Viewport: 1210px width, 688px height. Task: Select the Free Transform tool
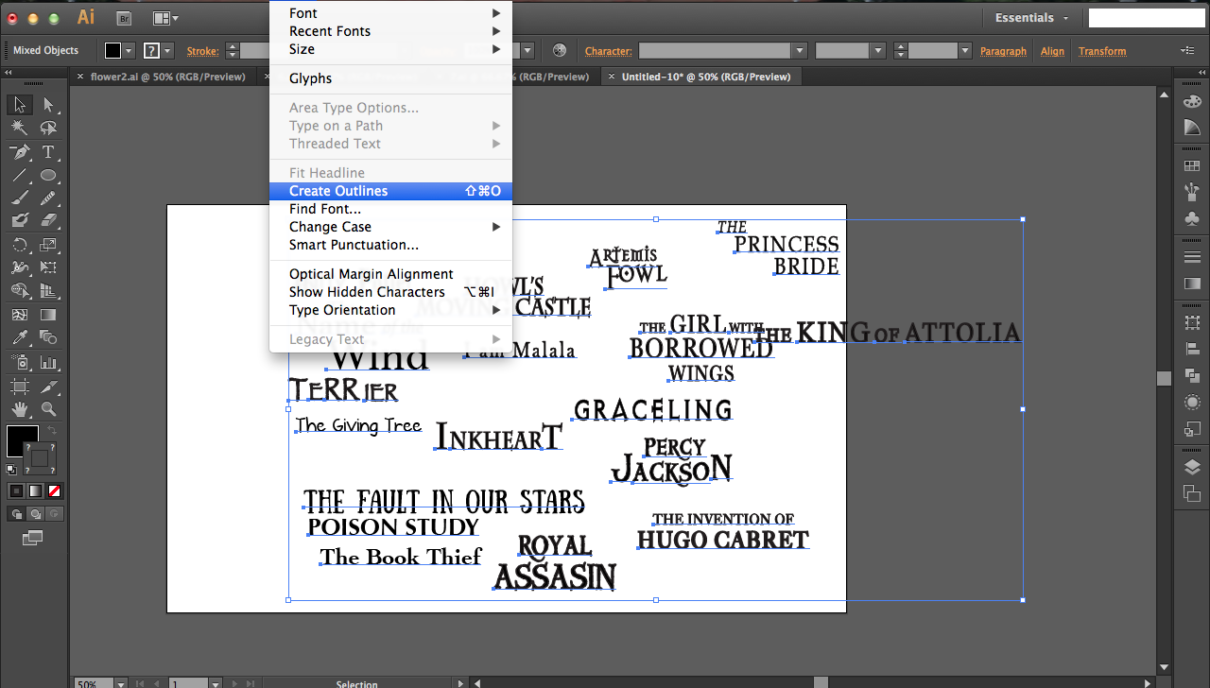[48, 268]
